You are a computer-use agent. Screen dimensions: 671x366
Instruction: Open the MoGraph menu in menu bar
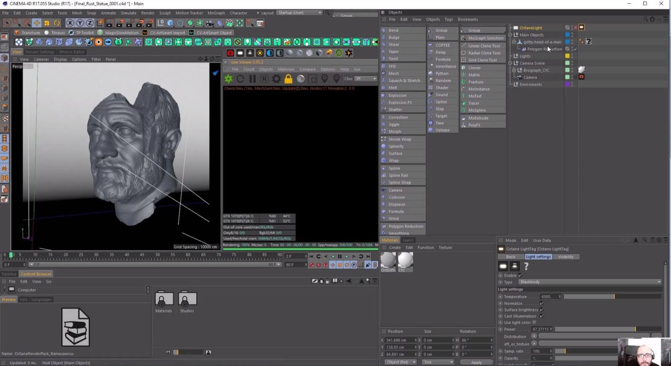click(x=216, y=13)
